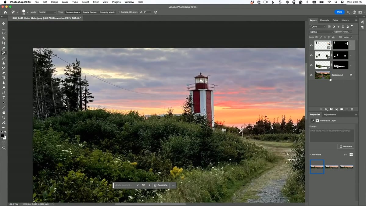This screenshot has width=366, height=206.
Task: Click Generate in the Properties panel
Action: [x=346, y=146]
